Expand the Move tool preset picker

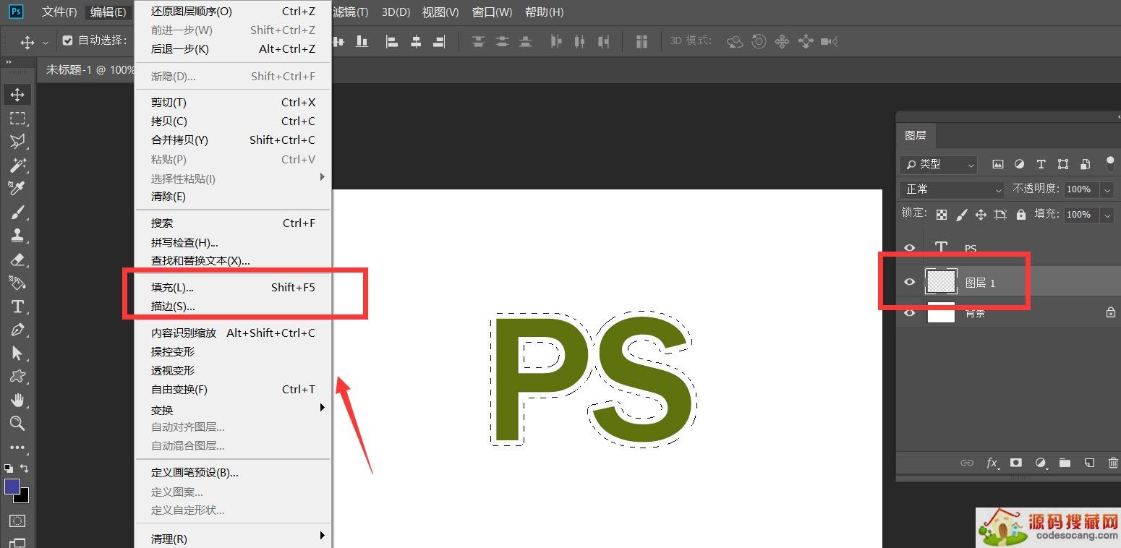46,42
